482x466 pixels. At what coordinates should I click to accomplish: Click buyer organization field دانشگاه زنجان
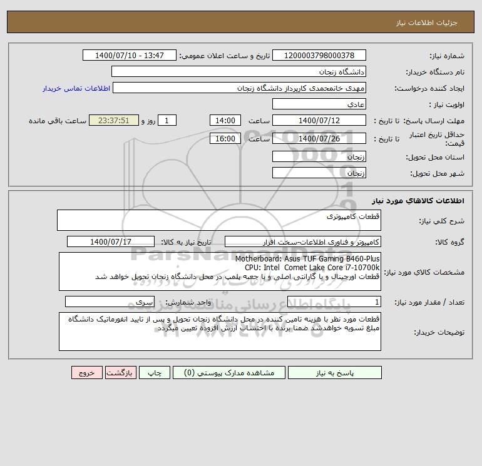[x=238, y=71]
